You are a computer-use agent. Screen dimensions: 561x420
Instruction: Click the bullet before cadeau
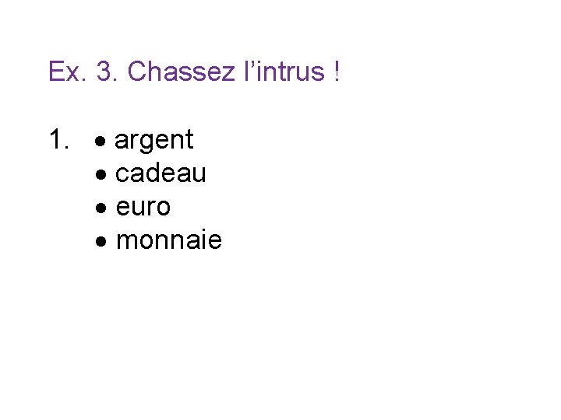click(101, 175)
